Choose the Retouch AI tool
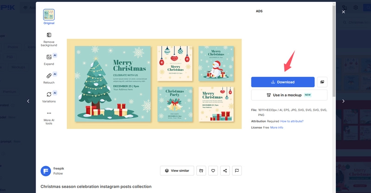 (x=49, y=77)
